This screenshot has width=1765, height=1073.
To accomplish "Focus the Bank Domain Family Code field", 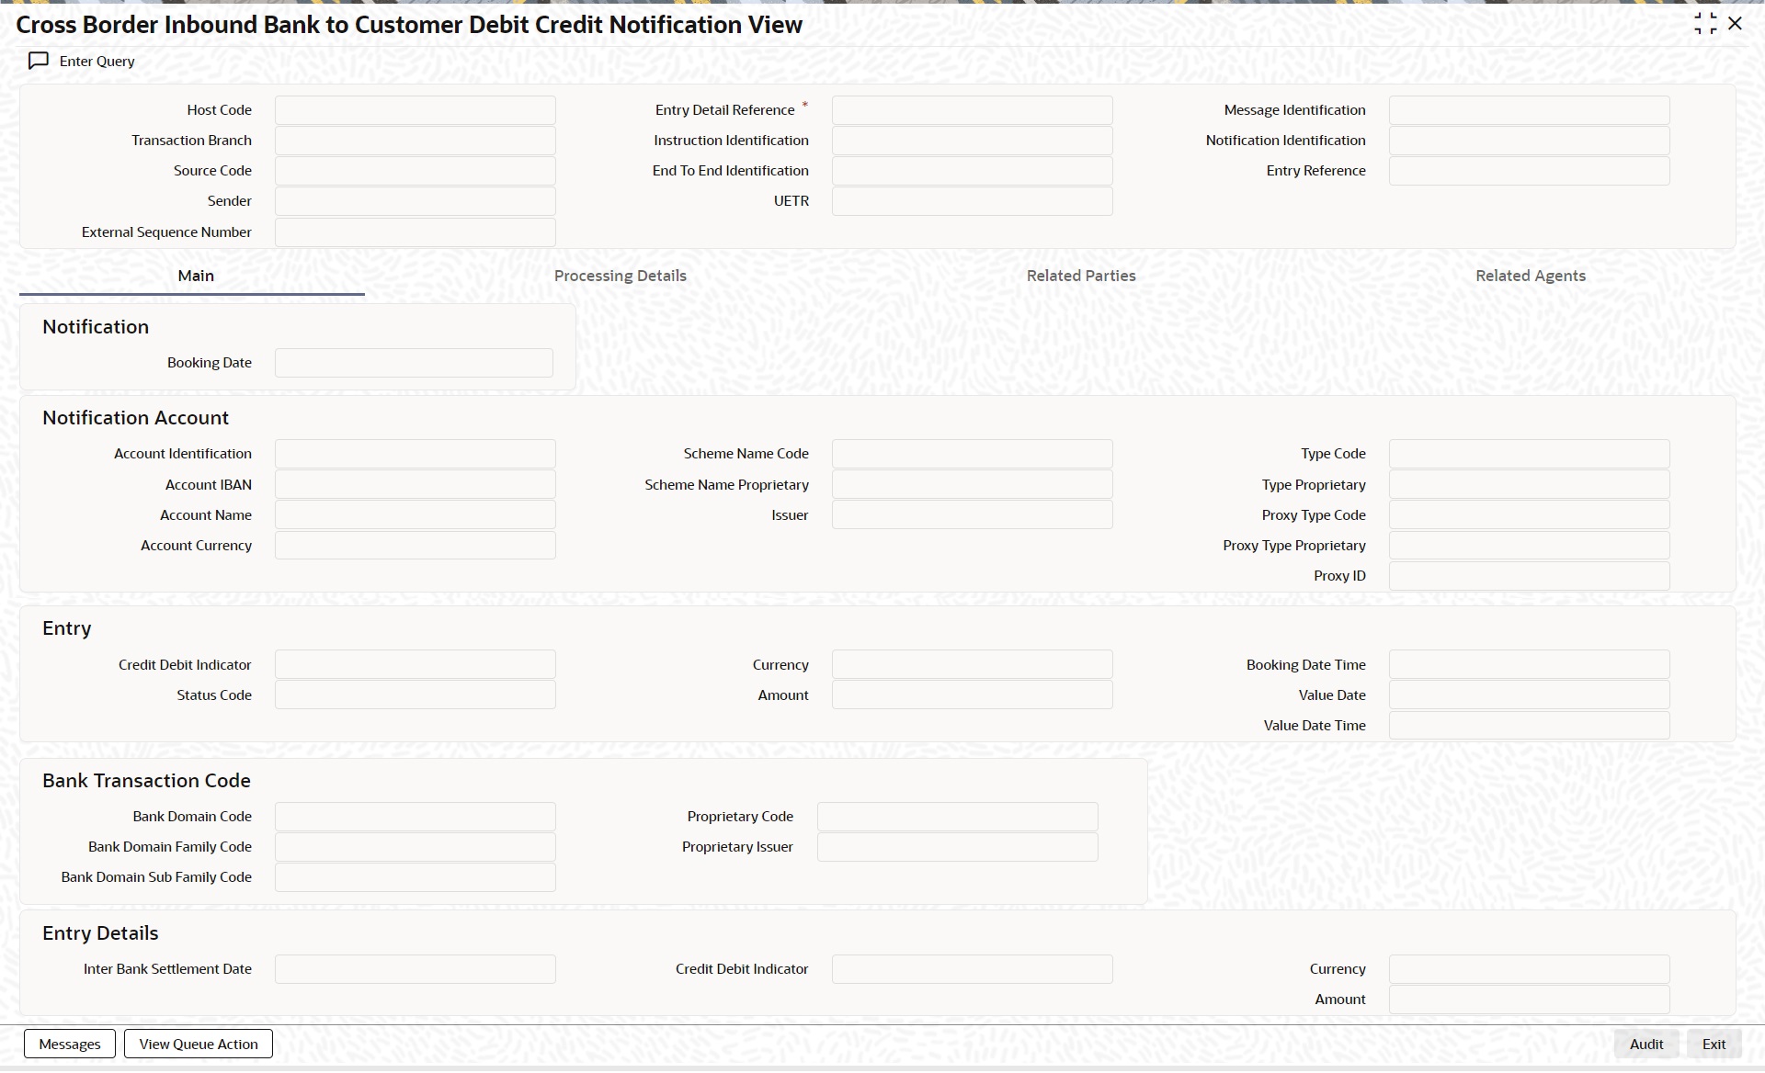I will pyautogui.click(x=416, y=847).
